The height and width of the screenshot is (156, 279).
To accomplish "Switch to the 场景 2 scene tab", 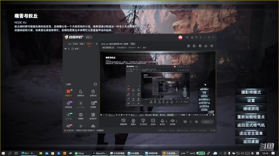I will point(89,44).
